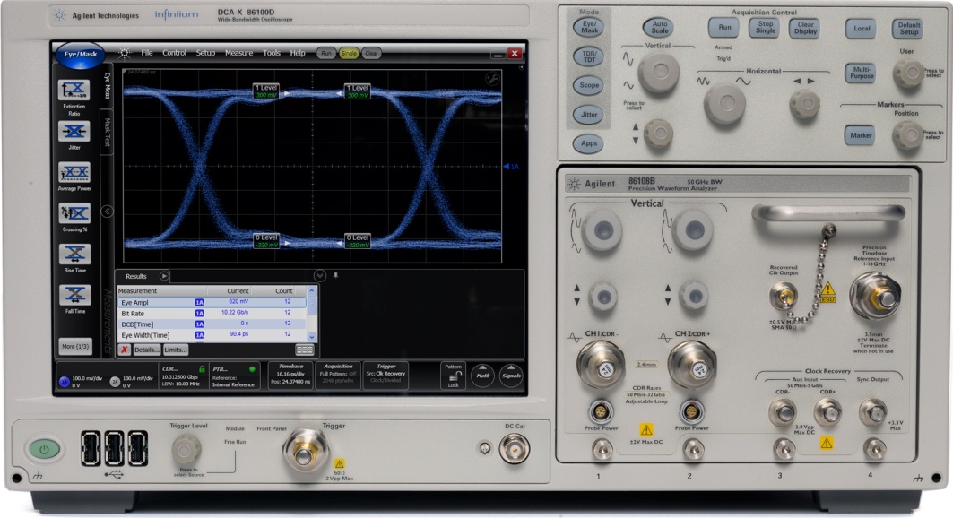The image size is (953, 518).
Task: Delete measurement with the red X icon
Action: pos(125,350)
